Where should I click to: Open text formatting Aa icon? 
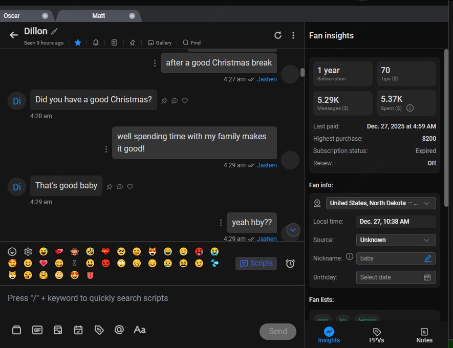tap(140, 330)
